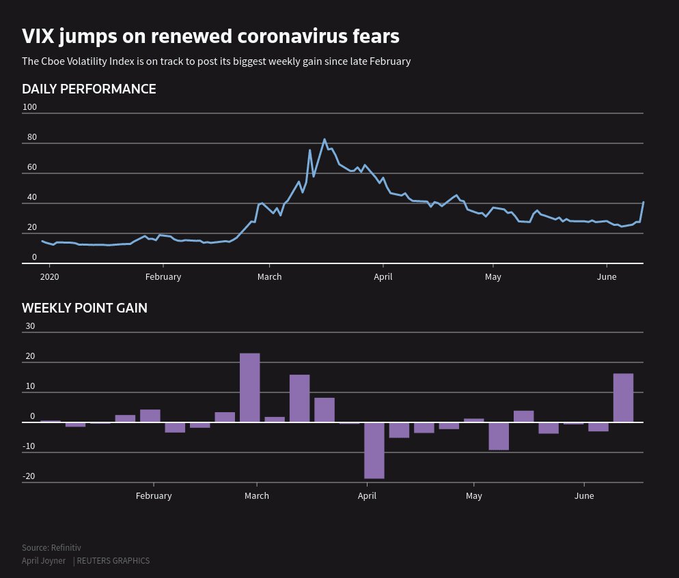The height and width of the screenshot is (578, 679).
Task: Click the last purple bar in June
Action: (623, 398)
